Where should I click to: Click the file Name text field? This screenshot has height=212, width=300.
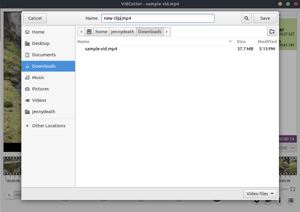click(158, 18)
